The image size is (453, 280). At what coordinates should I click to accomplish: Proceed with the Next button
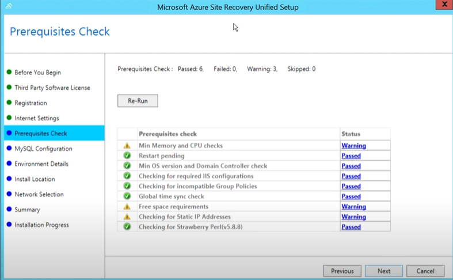pos(384,271)
